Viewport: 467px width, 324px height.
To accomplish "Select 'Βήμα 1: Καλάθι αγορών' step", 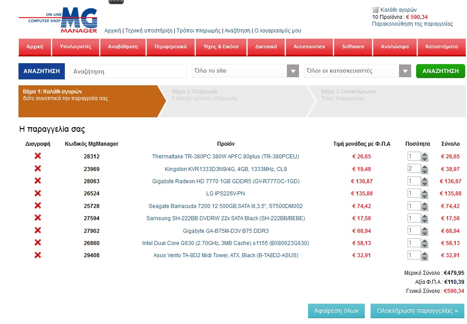I will (92, 101).
